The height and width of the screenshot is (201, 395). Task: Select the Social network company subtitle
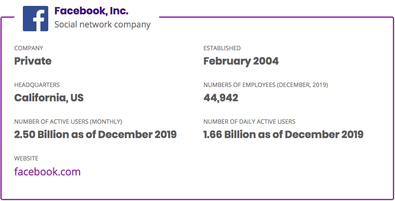coord(102,24)
